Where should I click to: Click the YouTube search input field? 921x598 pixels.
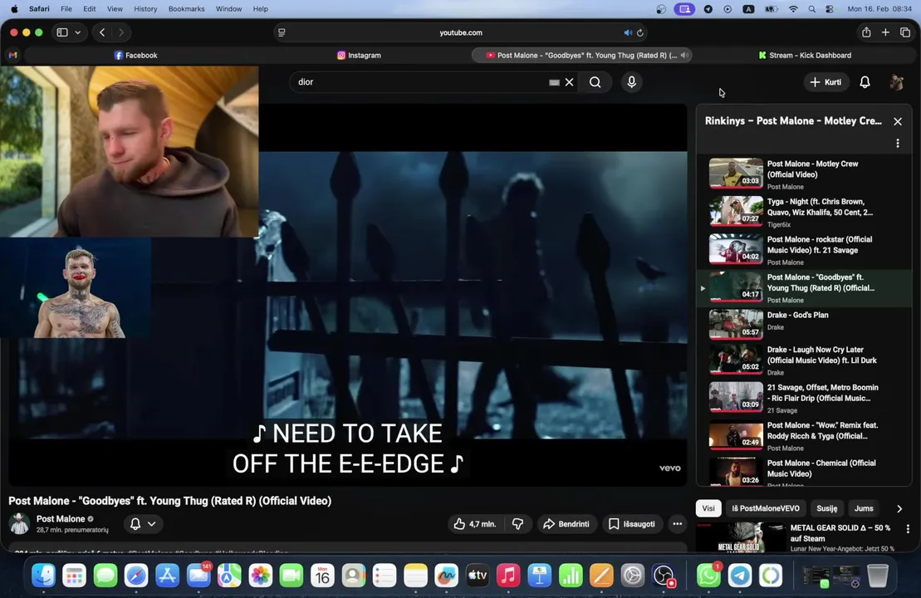(x=421, y=82)
